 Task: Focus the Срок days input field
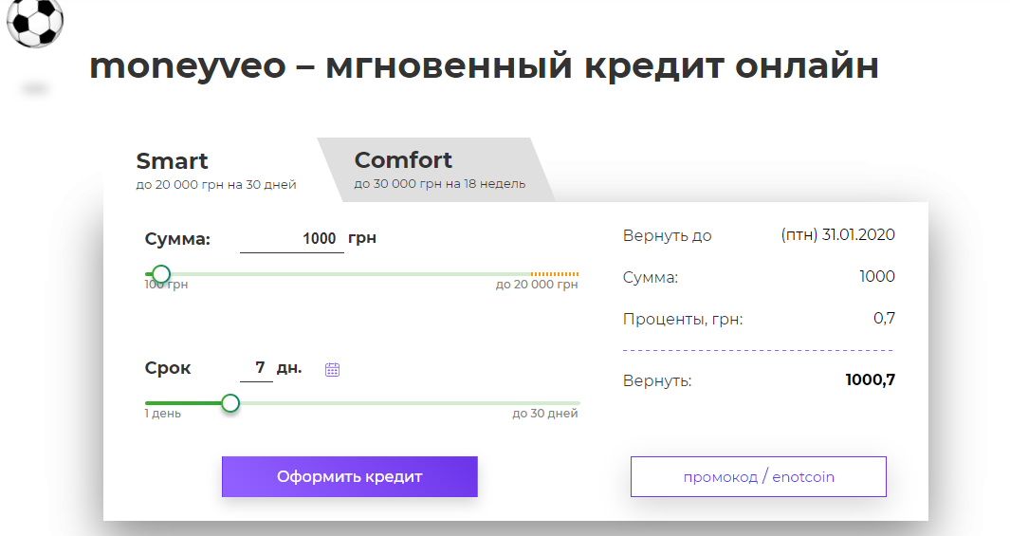coord(257,368)
